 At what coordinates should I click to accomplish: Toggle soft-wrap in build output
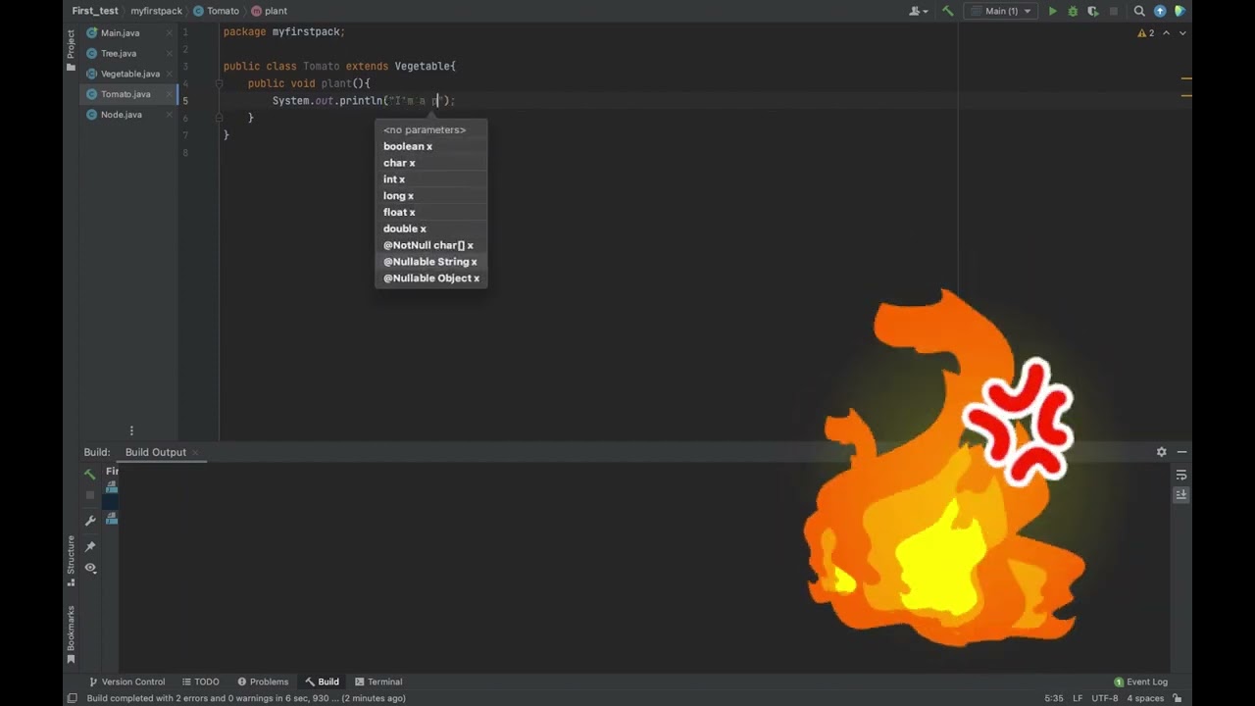coord(1180,475)
